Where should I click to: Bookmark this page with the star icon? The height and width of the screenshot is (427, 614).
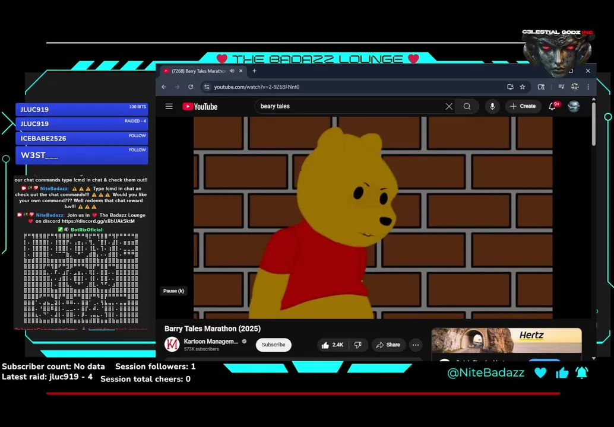[523, 87]
